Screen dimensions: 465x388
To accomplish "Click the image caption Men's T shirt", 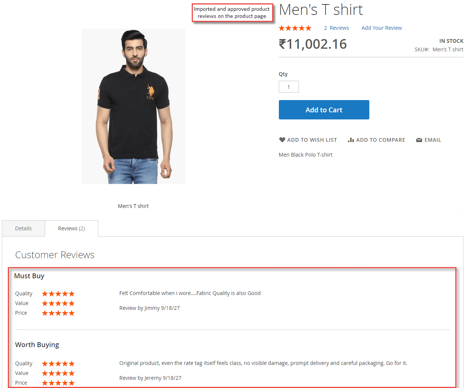I will click(133, 206).
